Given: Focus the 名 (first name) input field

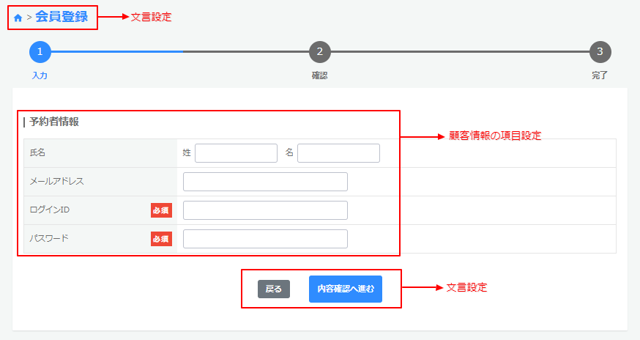Looking at the screenshot, I should point(338,153).
